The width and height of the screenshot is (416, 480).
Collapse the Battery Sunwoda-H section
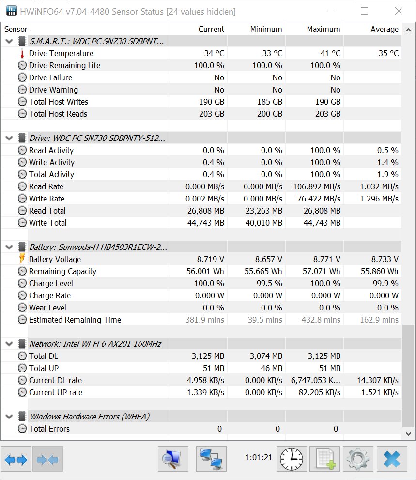click(x=9, y=247)
